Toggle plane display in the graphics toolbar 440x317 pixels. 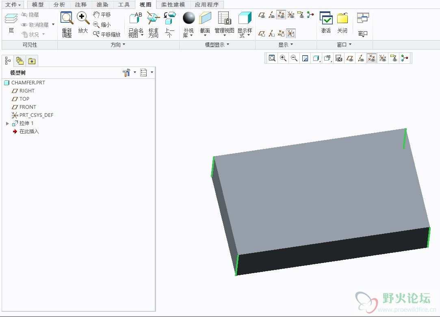point(350,58)
